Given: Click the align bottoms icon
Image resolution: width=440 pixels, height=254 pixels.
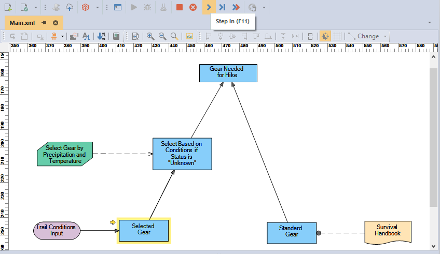Looking at the screenshot, I should point(268,36).
